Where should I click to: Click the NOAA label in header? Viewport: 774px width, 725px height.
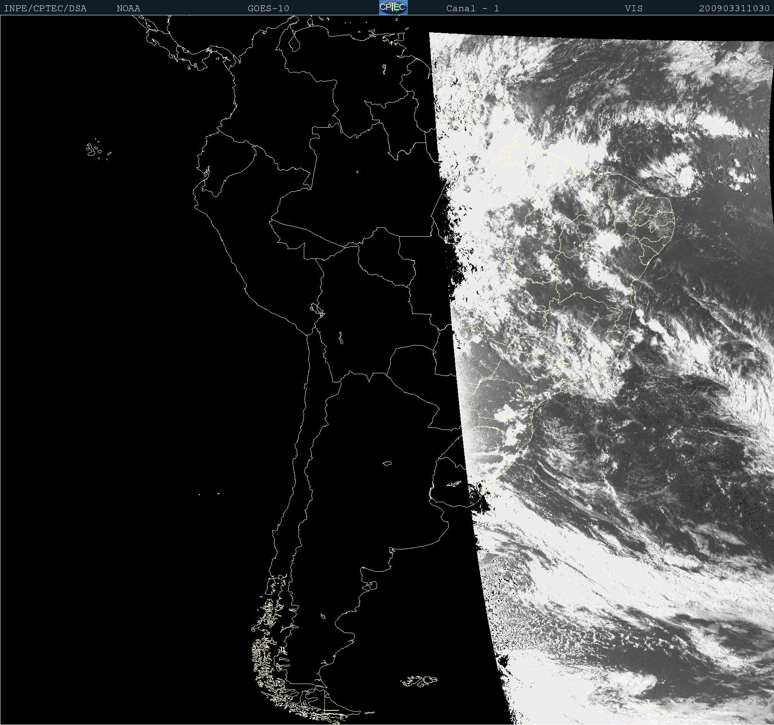[128, 8]
